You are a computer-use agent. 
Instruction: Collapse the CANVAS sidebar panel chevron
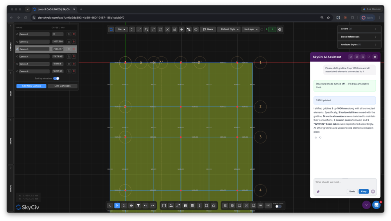(11, 26)
